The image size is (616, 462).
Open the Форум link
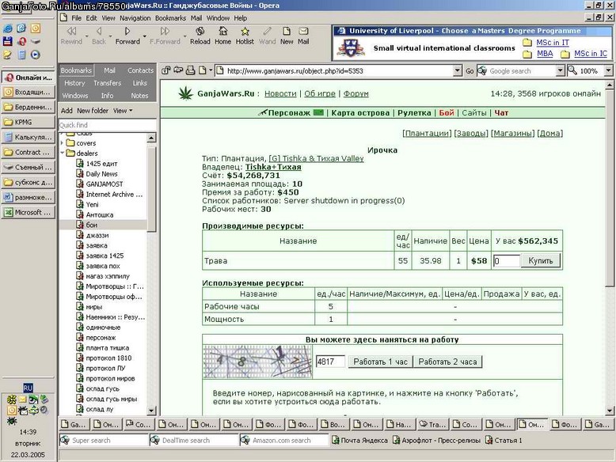tap(356, 93)
